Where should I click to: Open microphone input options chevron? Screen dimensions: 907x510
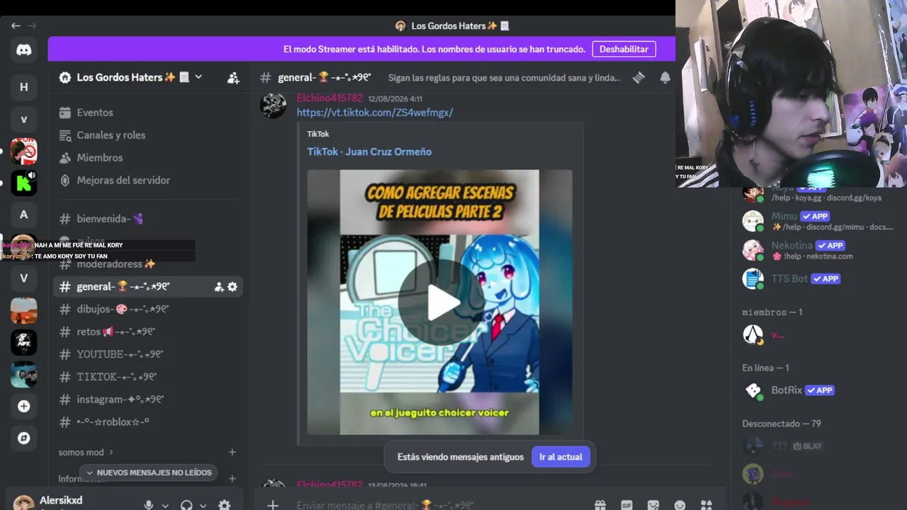point(165,506)
